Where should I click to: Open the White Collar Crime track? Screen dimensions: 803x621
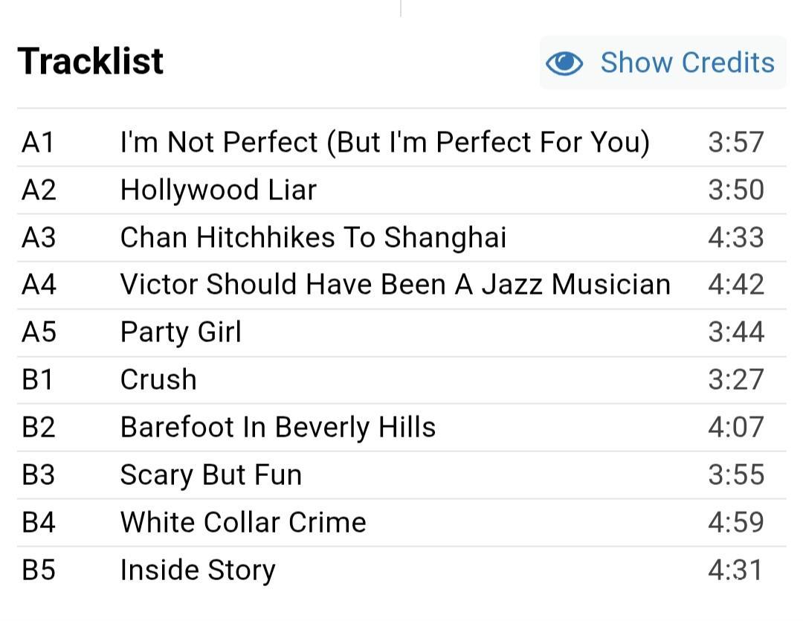tap(243, 522)
